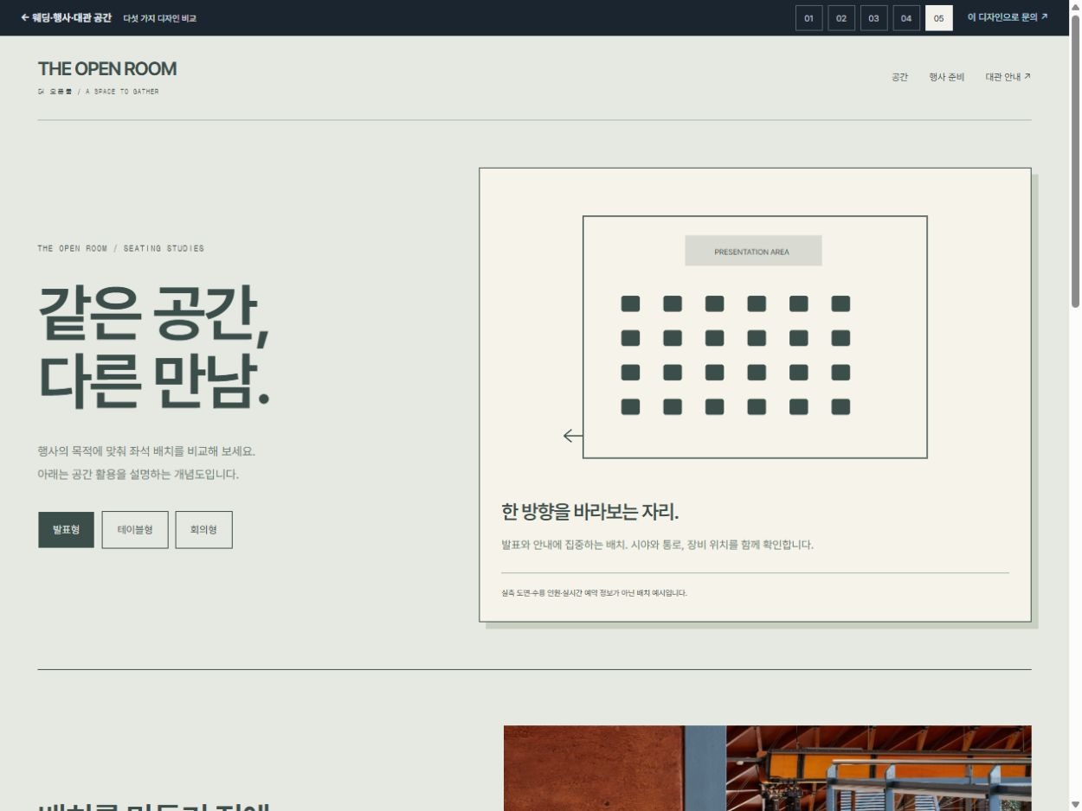Click text THE OPEN ROOM / SEATING STUDIES
The image size is (1082, 811).
pyautogui.click(x=121, y=248)
